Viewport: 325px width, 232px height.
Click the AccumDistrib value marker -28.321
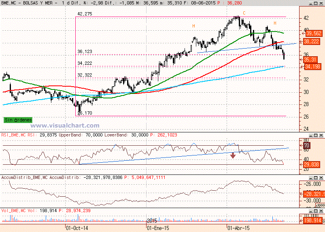click(314, 194)
